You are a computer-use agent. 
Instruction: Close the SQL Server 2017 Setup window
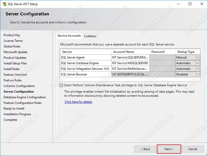[x=202, y=4]
